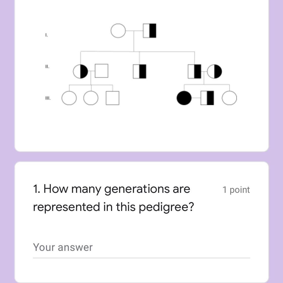The height and width of the screenshot is (283, 283).
Task: Select the rightmost unshaded circle in generation III
Action: 229,98
